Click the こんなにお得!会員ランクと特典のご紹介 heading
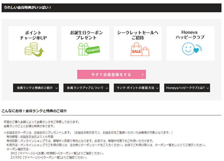 34,111
